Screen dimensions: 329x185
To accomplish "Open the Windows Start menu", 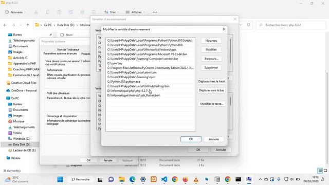I will point(60,179).
